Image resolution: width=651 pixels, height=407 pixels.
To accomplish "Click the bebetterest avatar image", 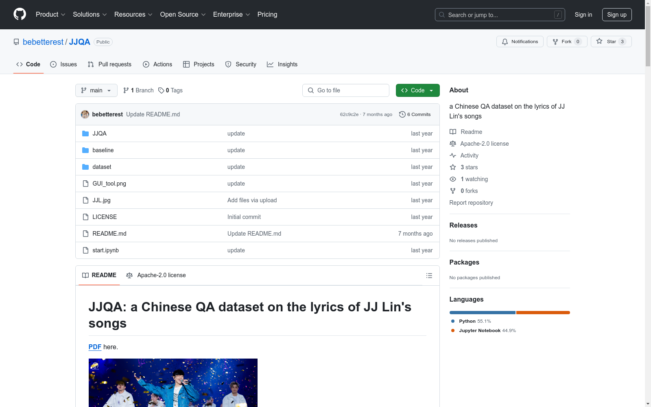I will pos(85,114).
